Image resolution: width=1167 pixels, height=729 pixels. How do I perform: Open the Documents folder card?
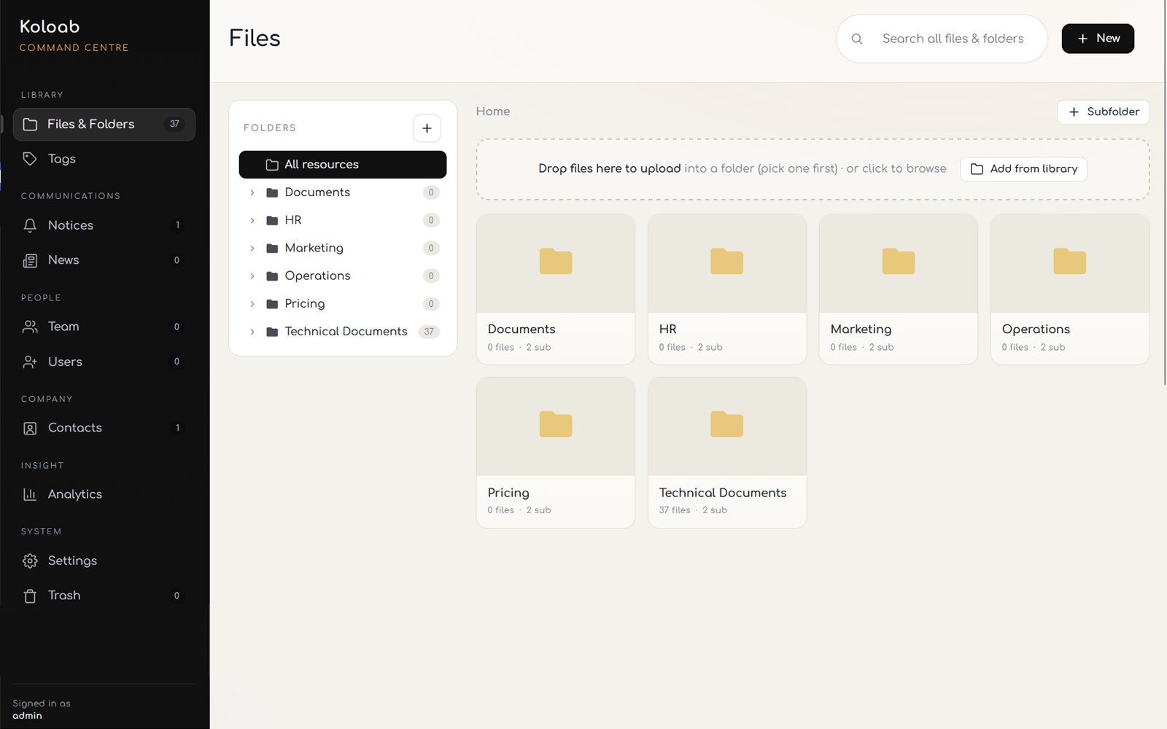(x=556, y=289)
